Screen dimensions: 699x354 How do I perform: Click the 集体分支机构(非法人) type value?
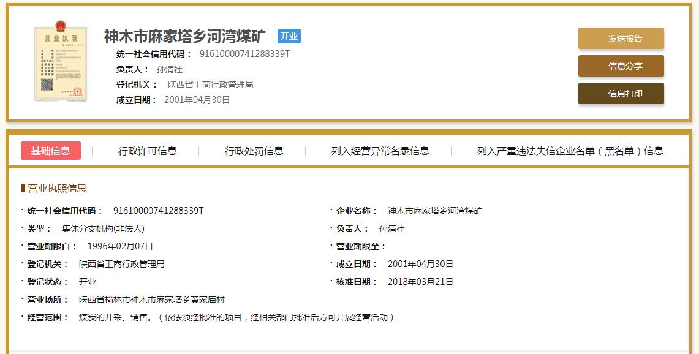click(103, 228)
